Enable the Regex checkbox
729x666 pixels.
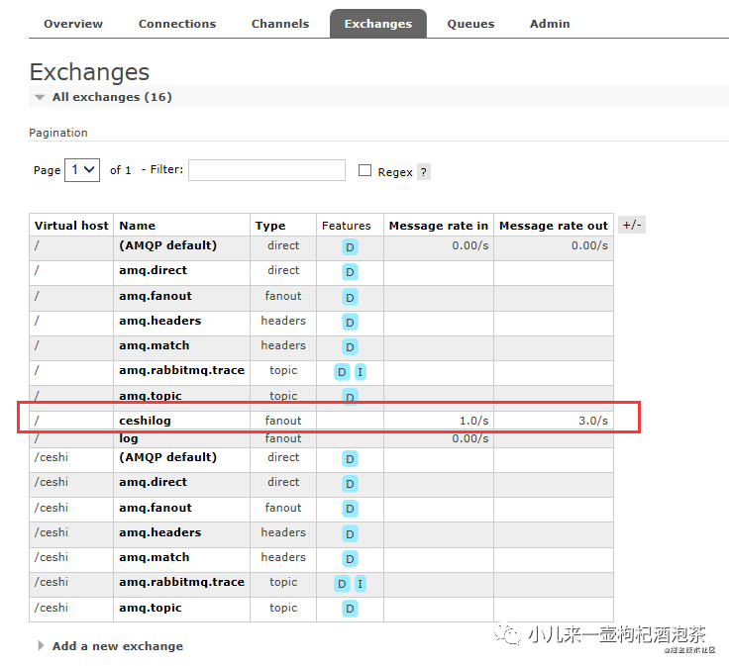pos(364,170)
